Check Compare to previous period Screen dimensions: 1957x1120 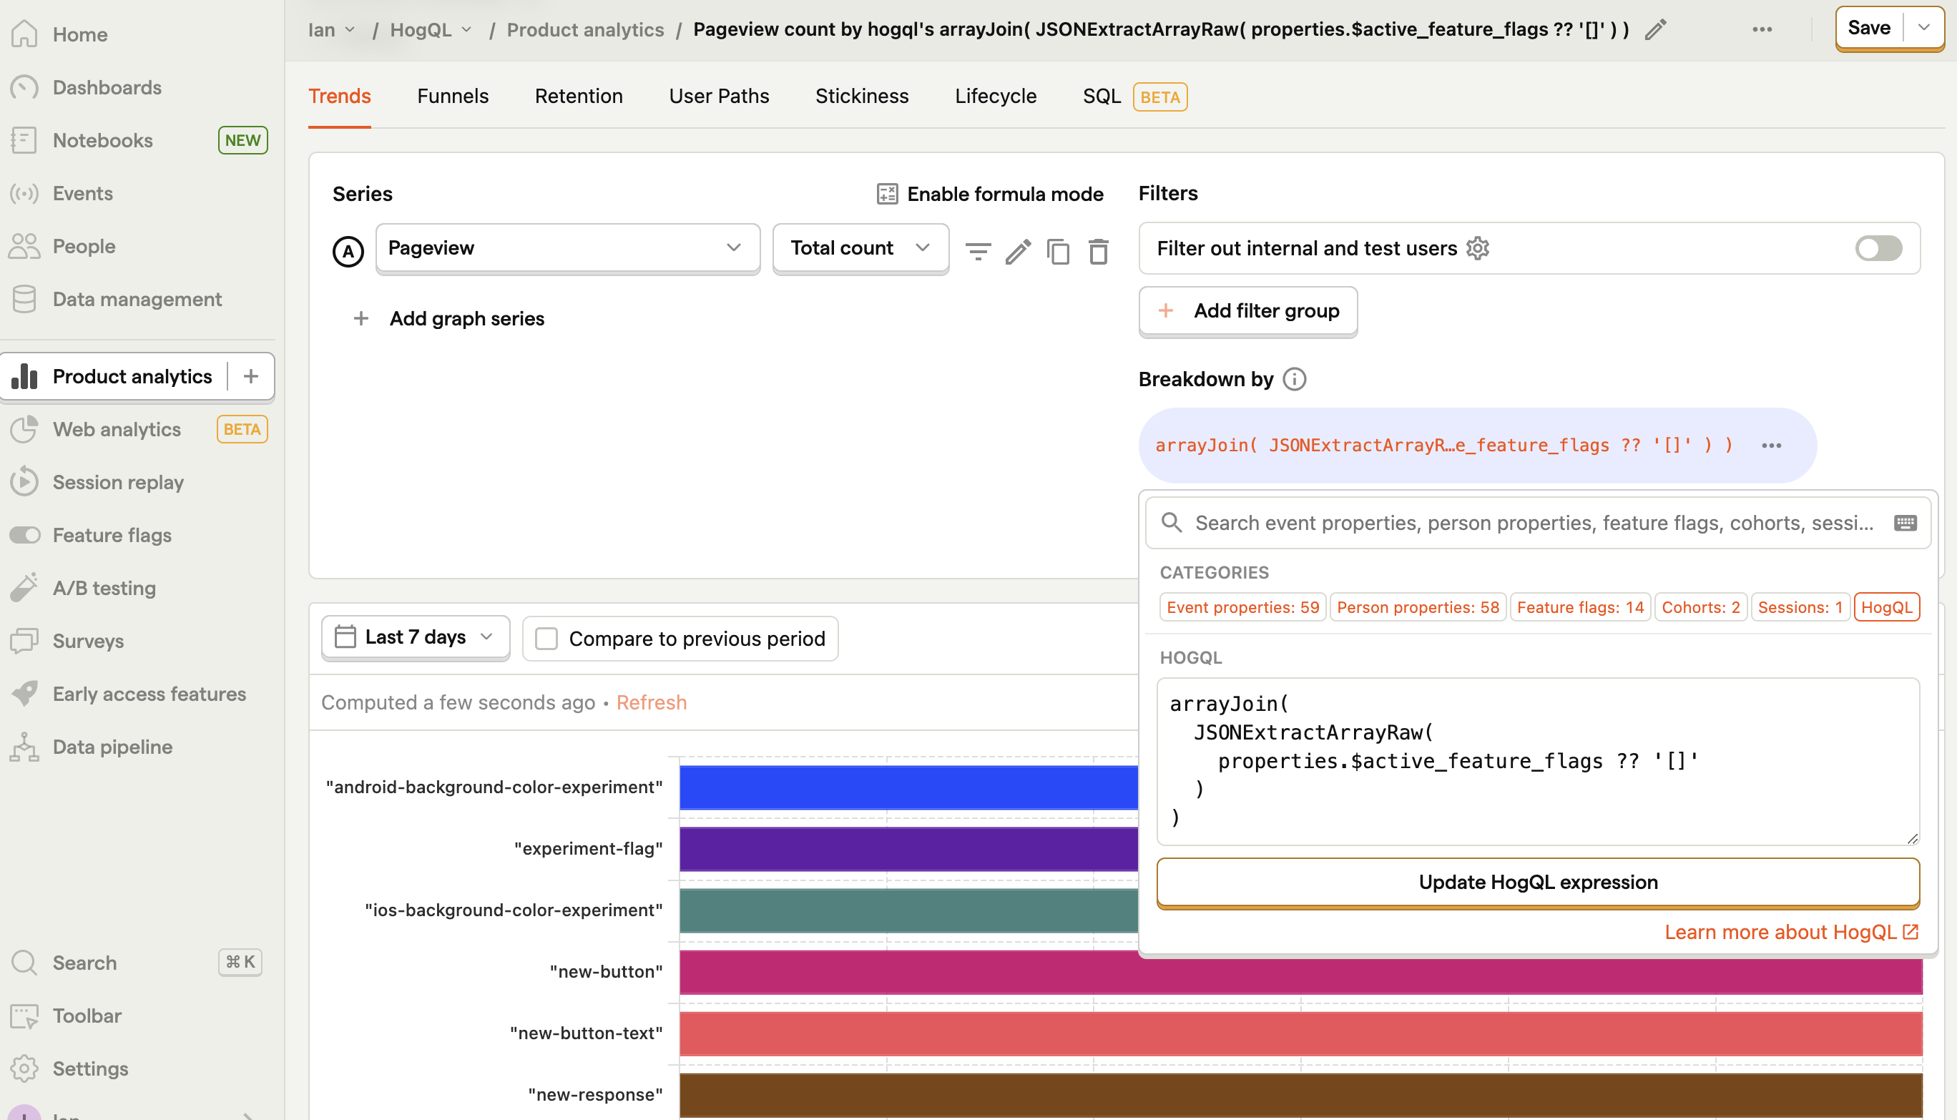coord(546,639)
